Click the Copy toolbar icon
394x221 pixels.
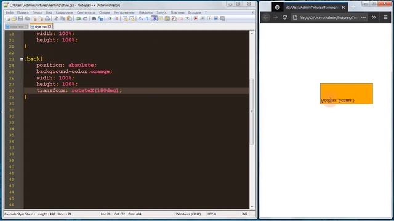[63, 18]
